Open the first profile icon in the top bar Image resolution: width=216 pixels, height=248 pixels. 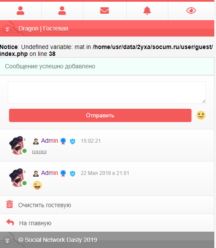coord(20,11)
